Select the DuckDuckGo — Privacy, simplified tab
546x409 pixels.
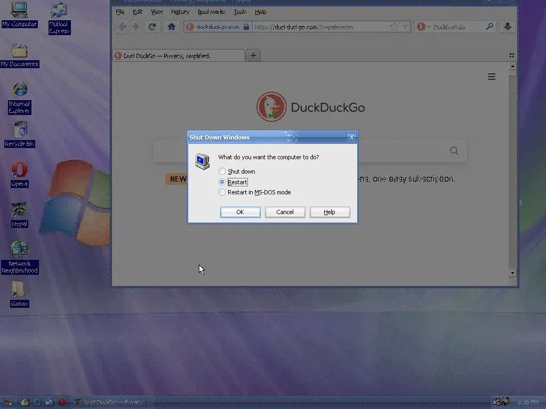tap(178, 55)
